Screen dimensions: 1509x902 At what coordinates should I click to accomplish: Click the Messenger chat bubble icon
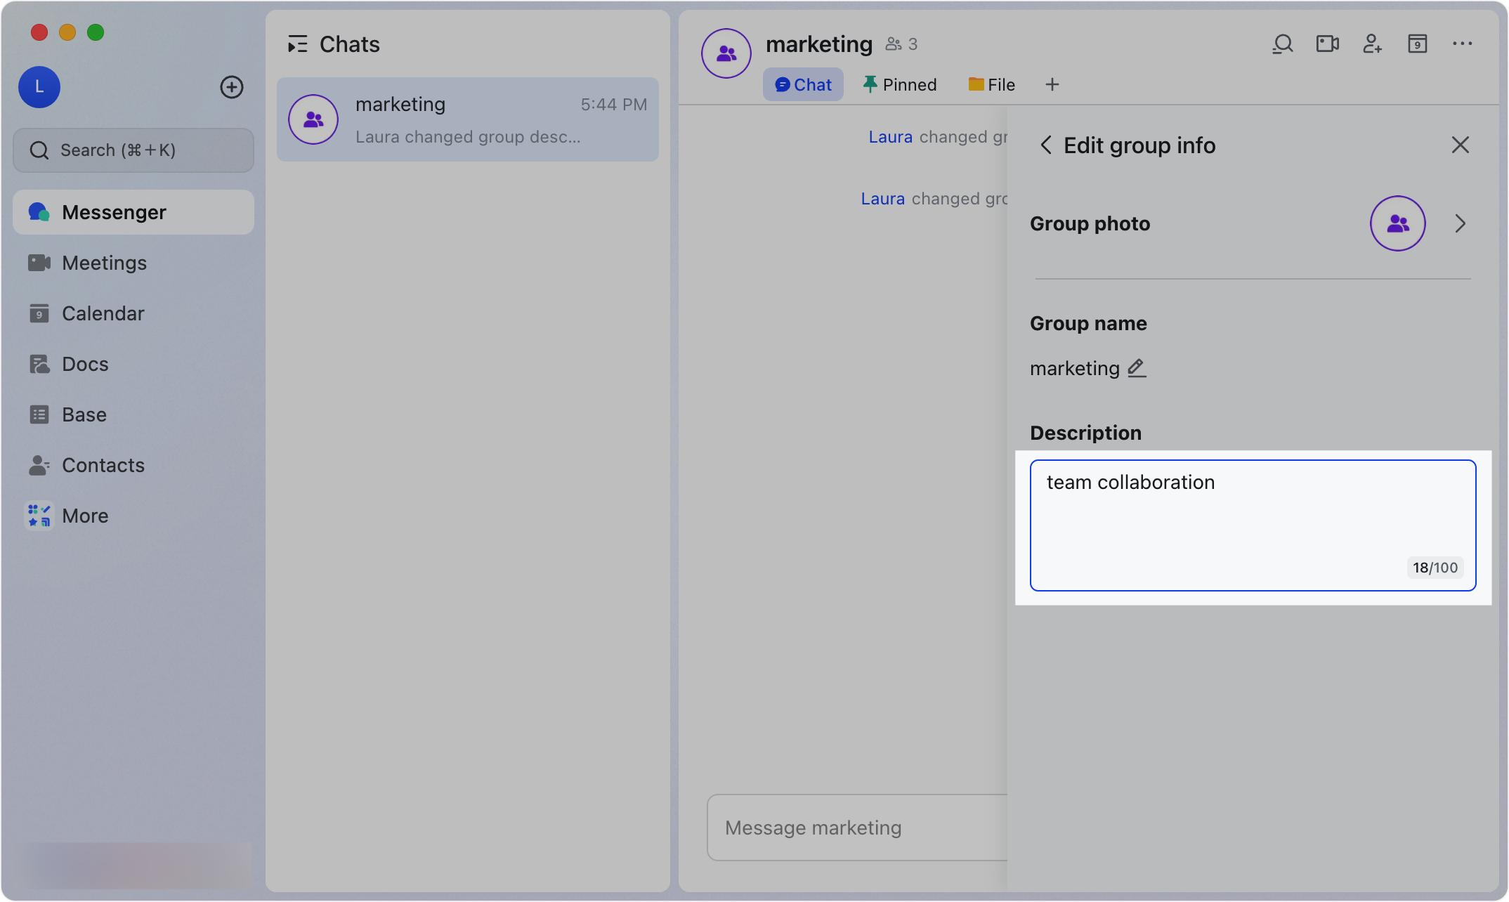coord(39,212)
